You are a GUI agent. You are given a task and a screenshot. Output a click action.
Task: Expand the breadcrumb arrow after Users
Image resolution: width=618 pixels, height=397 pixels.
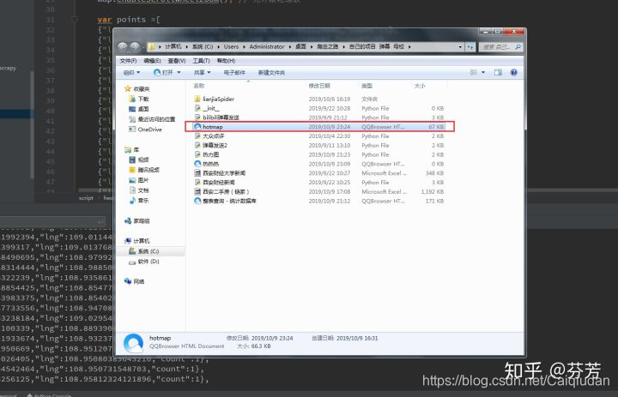click(244, 47)
